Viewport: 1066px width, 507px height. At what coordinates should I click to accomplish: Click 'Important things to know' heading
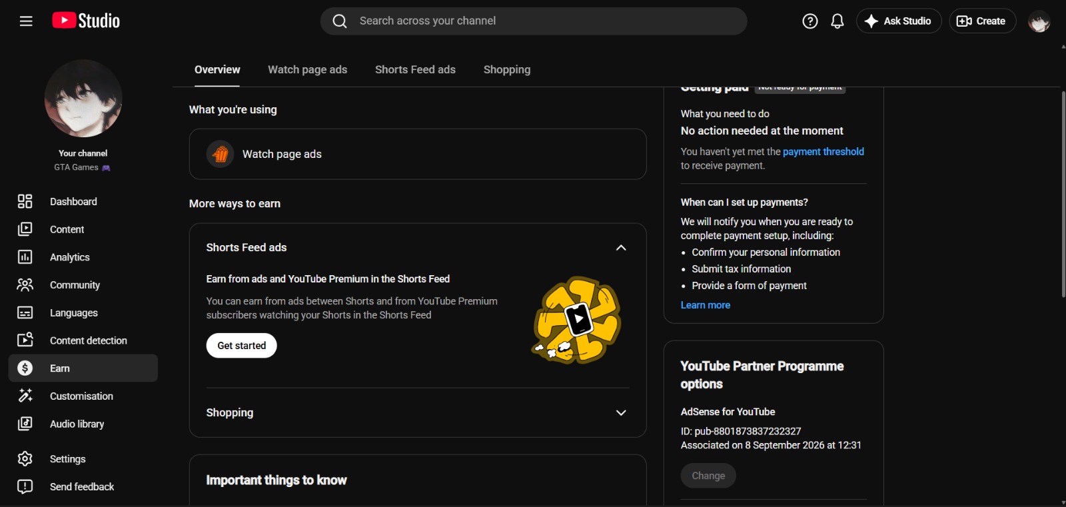pos(276,480)
